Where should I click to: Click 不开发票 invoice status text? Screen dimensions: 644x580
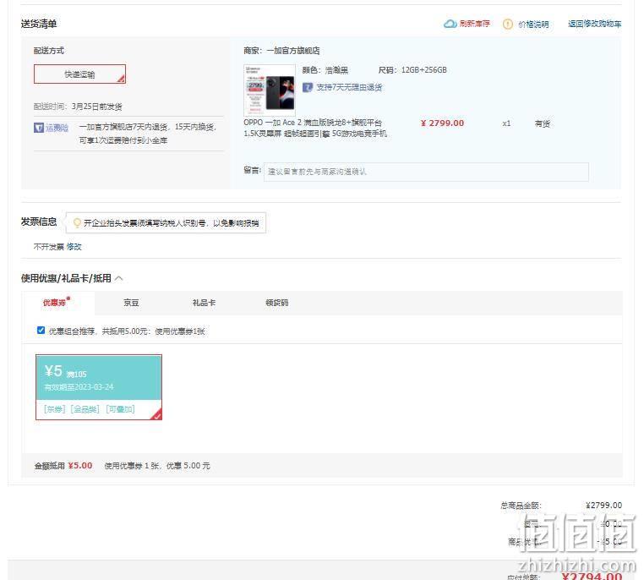(49, 247)
